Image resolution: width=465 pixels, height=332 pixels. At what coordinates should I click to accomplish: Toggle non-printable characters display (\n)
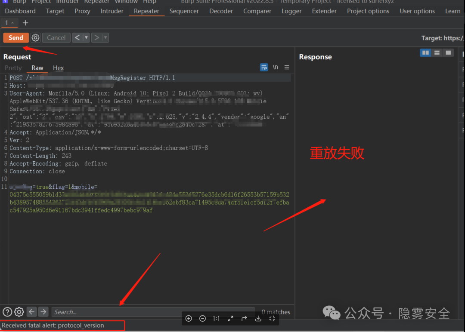pos(276,67)
